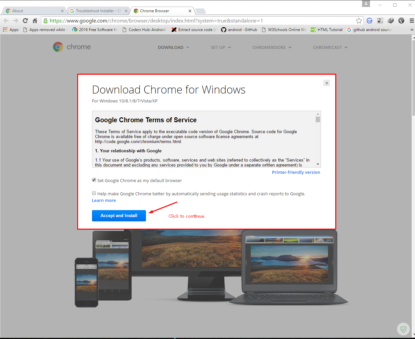Enable sending usage statistics and crash reports
Image resolution: width=415 pixels, height=339 pixels.
[x=94, y=193]
